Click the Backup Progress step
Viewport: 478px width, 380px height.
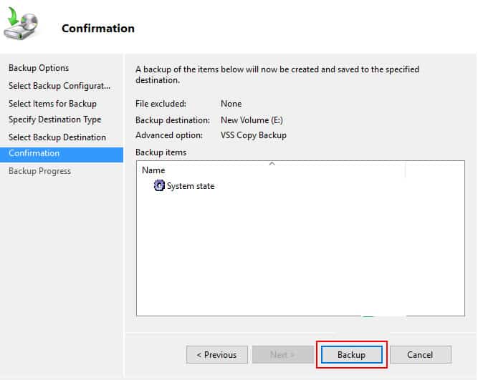click(39, 171)
